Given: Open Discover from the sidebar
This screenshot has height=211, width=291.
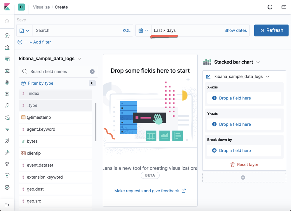Looking at the screenshot, I should point(7,36).
